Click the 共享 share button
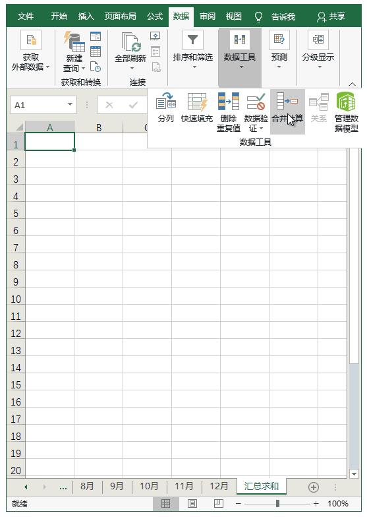Screen dimensions: 367x517 point(331,16)
